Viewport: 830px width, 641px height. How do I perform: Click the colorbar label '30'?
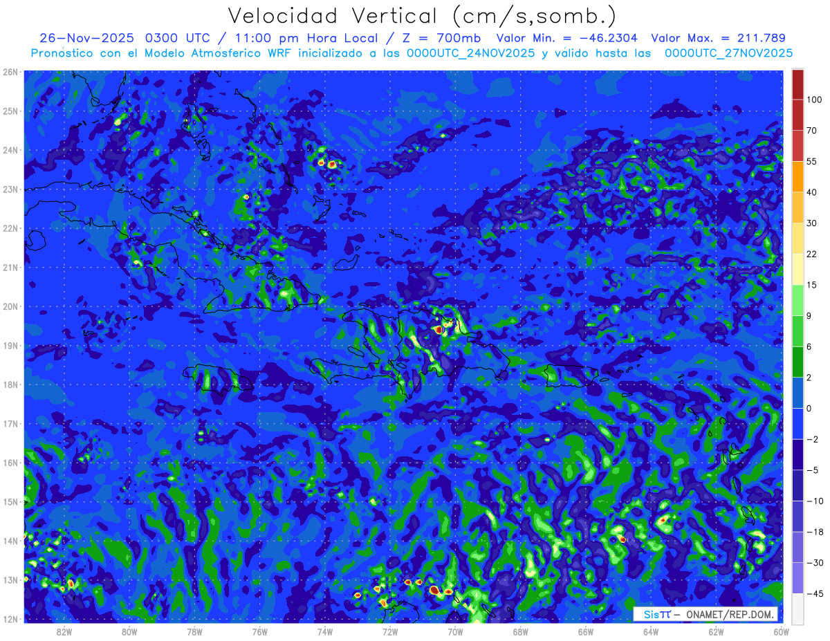[812, 223]
